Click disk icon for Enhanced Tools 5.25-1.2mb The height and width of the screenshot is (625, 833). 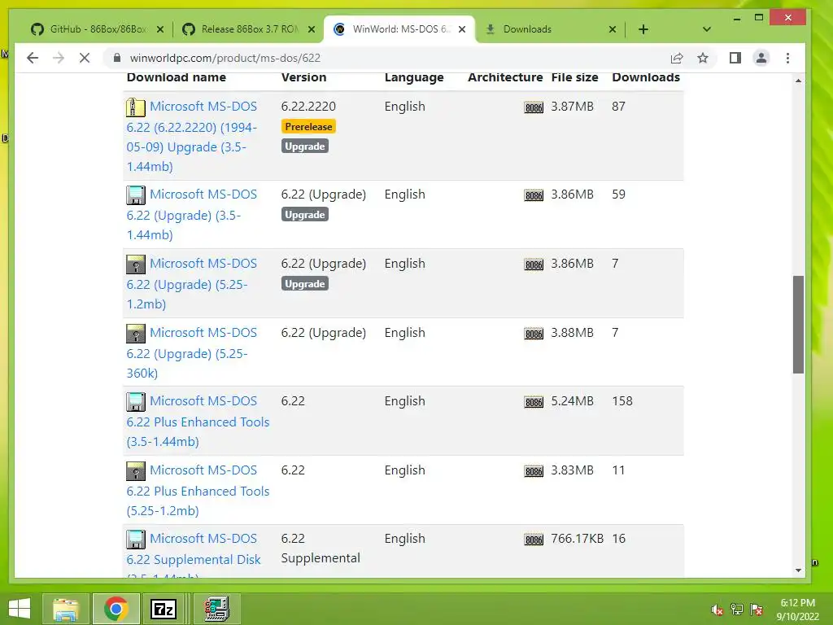[x=136, y=471]
